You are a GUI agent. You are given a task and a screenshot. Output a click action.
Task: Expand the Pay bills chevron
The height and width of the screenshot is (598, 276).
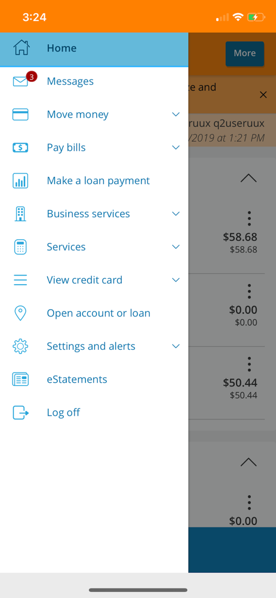pyautogui.click(x=176, y=148)
